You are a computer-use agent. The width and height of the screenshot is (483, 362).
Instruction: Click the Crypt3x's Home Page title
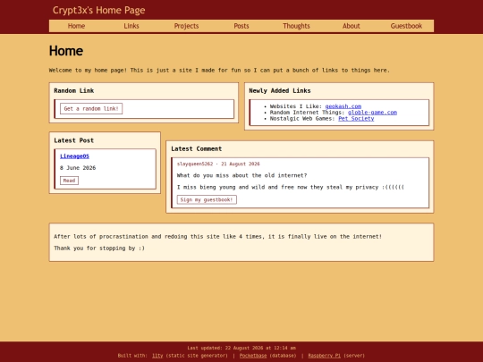click(99, 10)
